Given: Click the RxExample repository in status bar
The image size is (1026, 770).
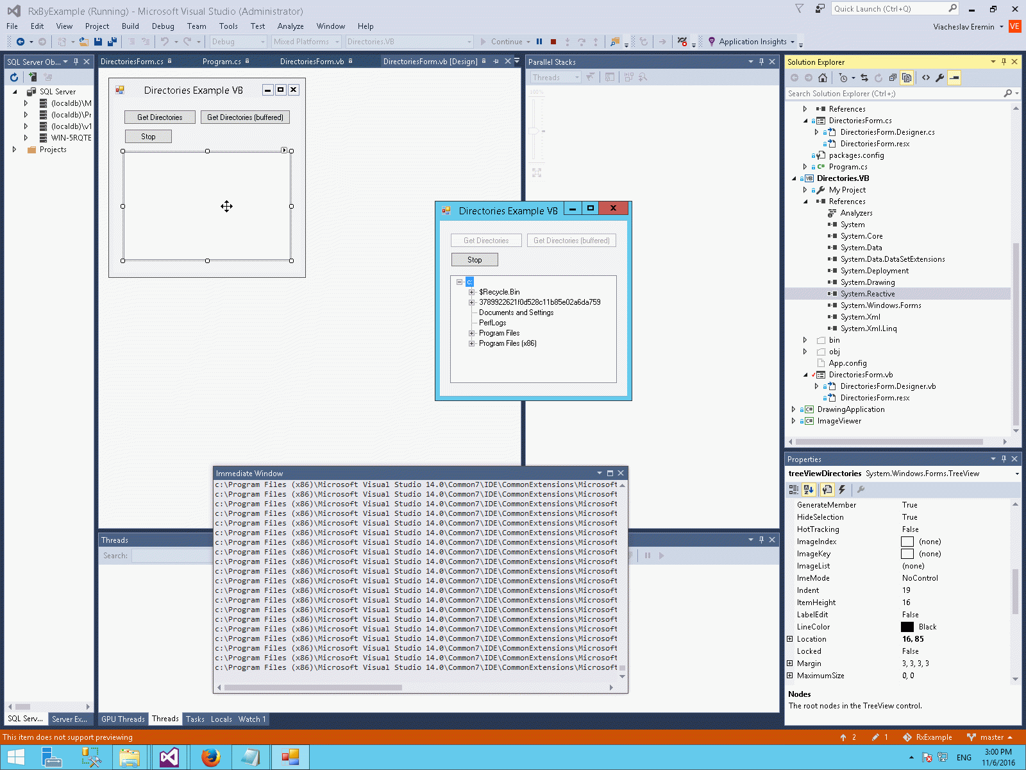Looking at the screenshot, I should click(928, 737).
